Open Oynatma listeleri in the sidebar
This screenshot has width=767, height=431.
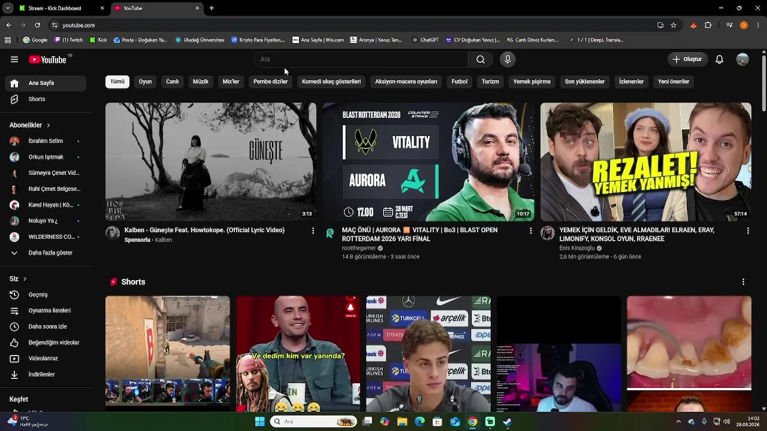click(46, 311)
